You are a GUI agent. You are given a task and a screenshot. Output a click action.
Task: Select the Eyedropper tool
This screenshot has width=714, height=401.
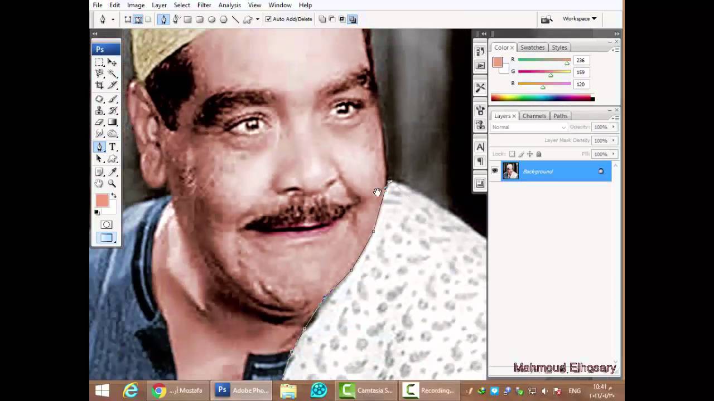[x=112, y=172]
